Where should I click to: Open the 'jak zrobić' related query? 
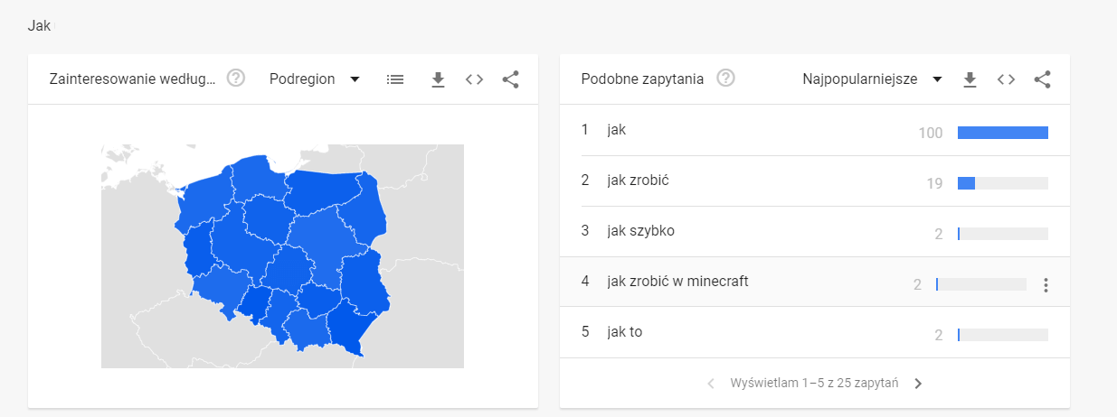[x=639, y=181]
